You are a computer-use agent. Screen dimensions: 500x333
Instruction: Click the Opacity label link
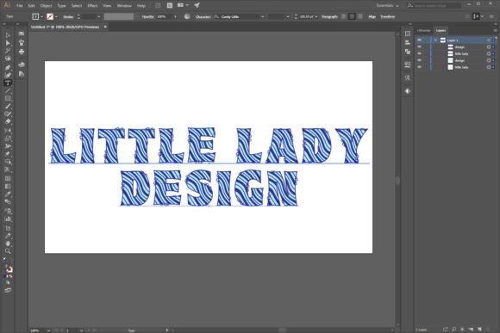pyautogui.click(x=147, y=16)
